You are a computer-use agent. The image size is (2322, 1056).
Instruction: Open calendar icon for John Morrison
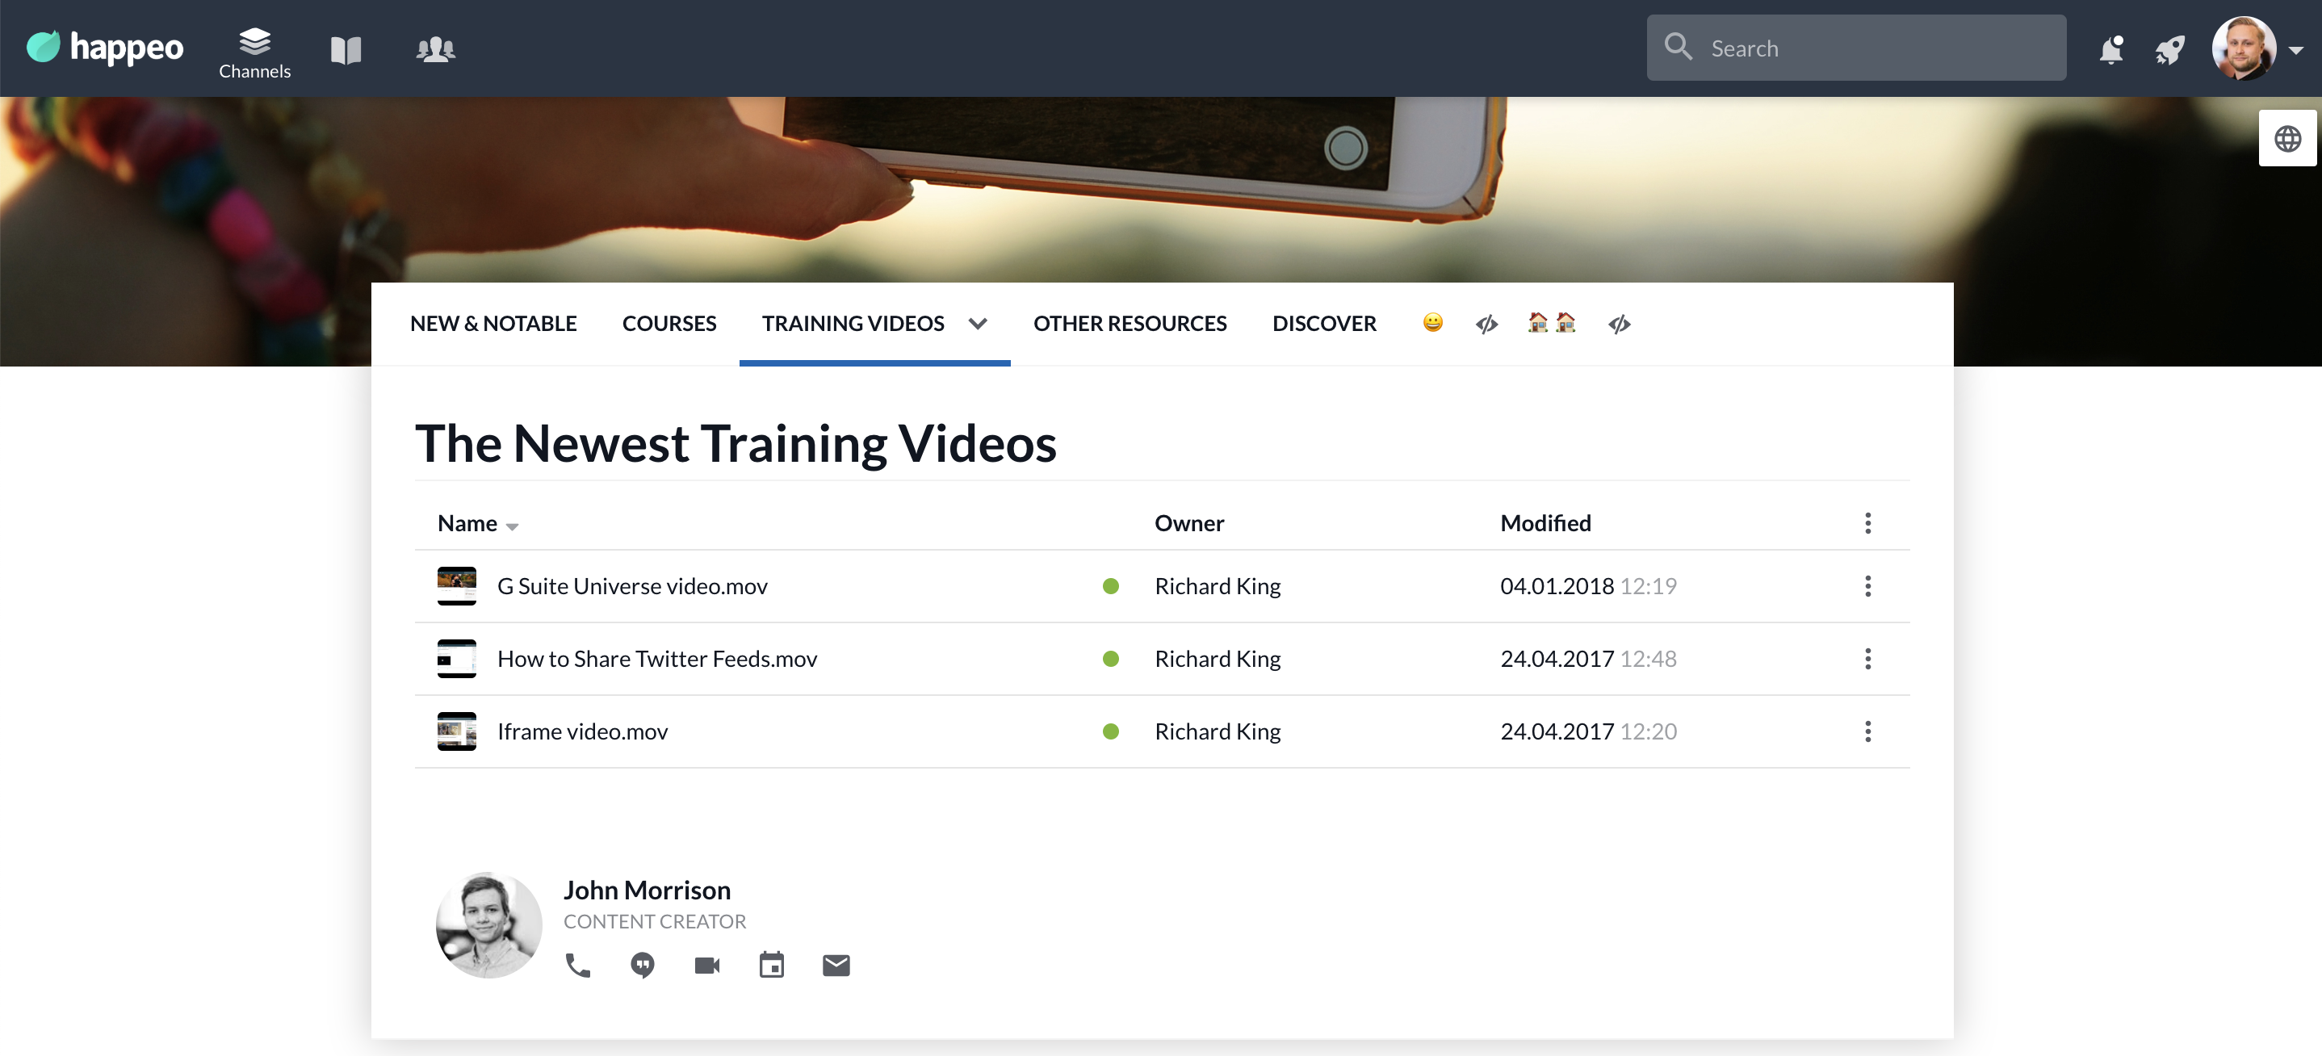tap(772, 965)
